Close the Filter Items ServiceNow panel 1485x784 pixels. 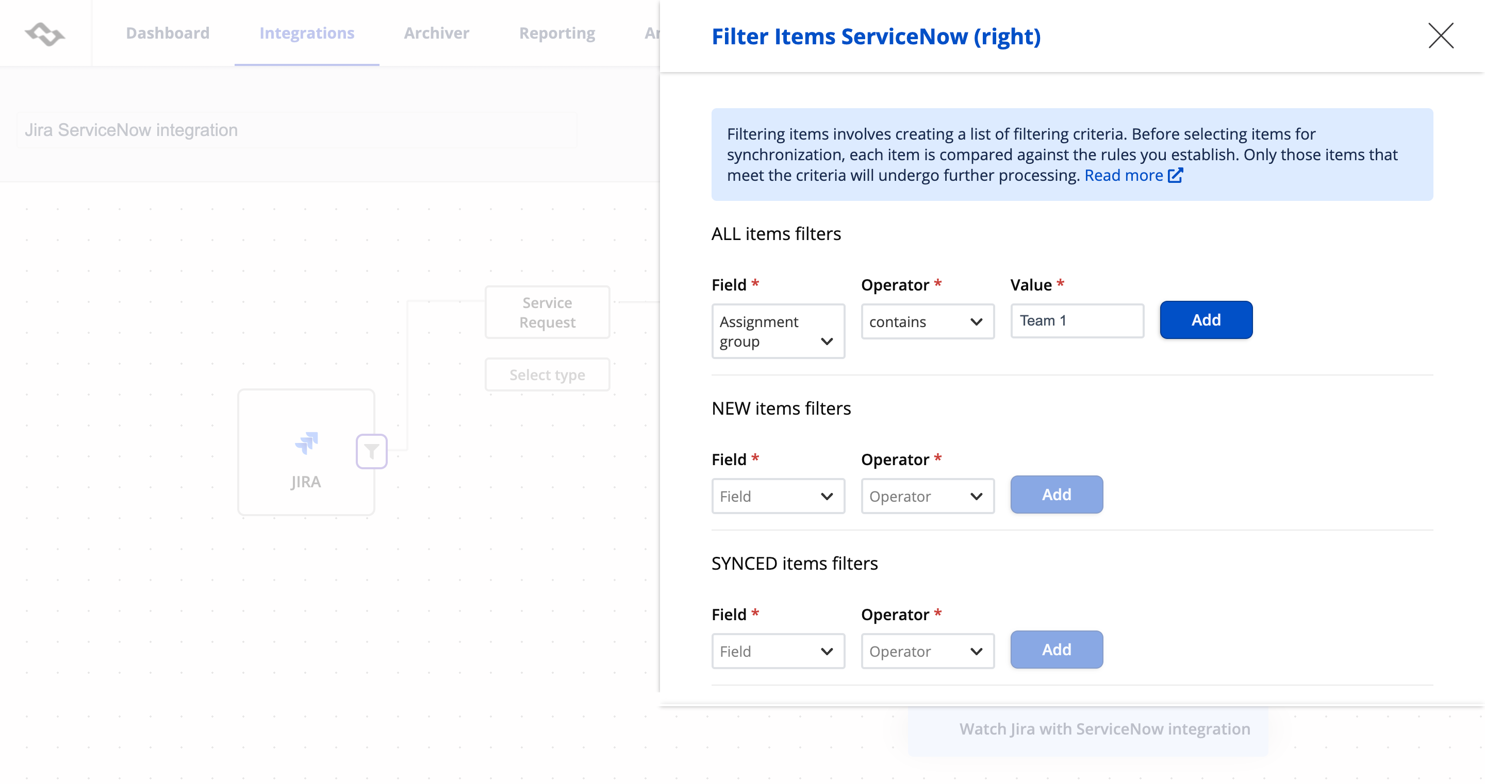tap(1441, 36)
